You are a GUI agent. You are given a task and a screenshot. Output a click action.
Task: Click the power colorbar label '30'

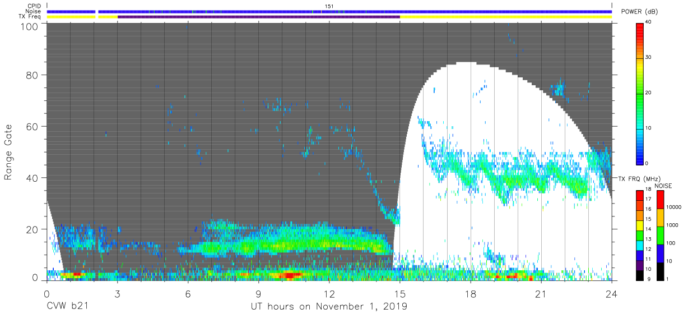point(649,58)
